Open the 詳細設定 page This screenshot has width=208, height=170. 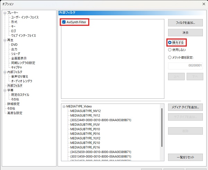click(14, 104)
